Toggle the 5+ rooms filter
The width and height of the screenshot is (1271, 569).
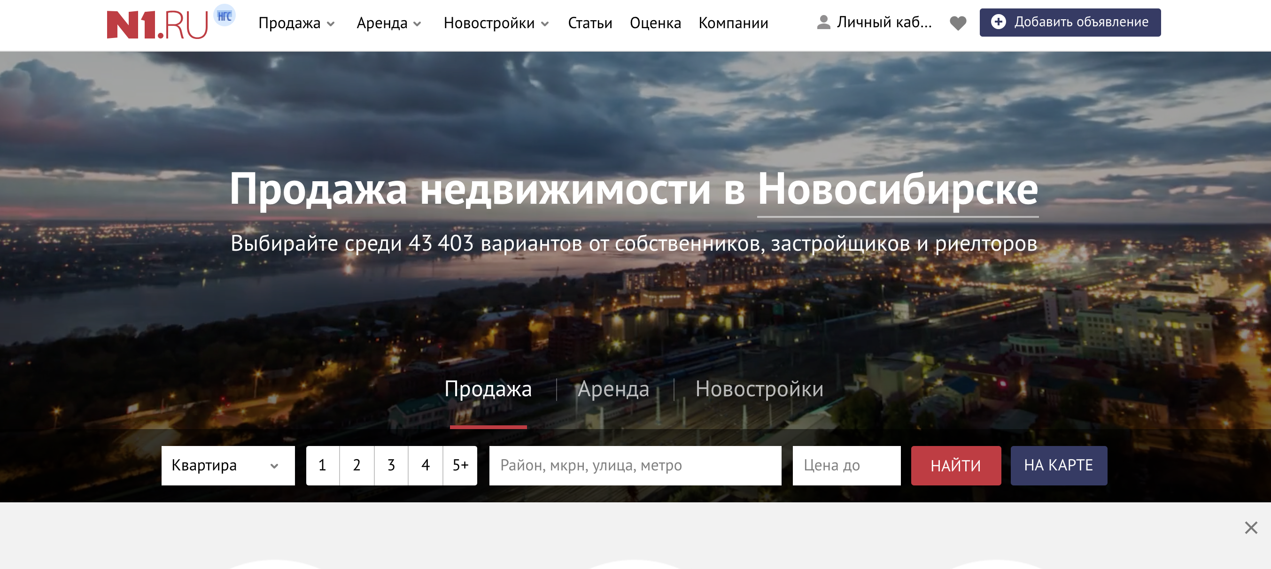460,465
